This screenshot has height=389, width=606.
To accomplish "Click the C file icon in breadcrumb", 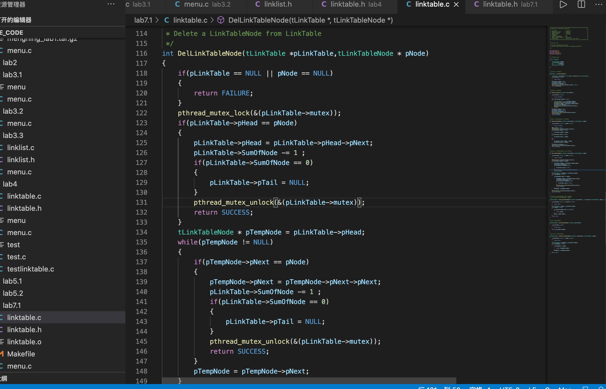I will pos(167,20).
